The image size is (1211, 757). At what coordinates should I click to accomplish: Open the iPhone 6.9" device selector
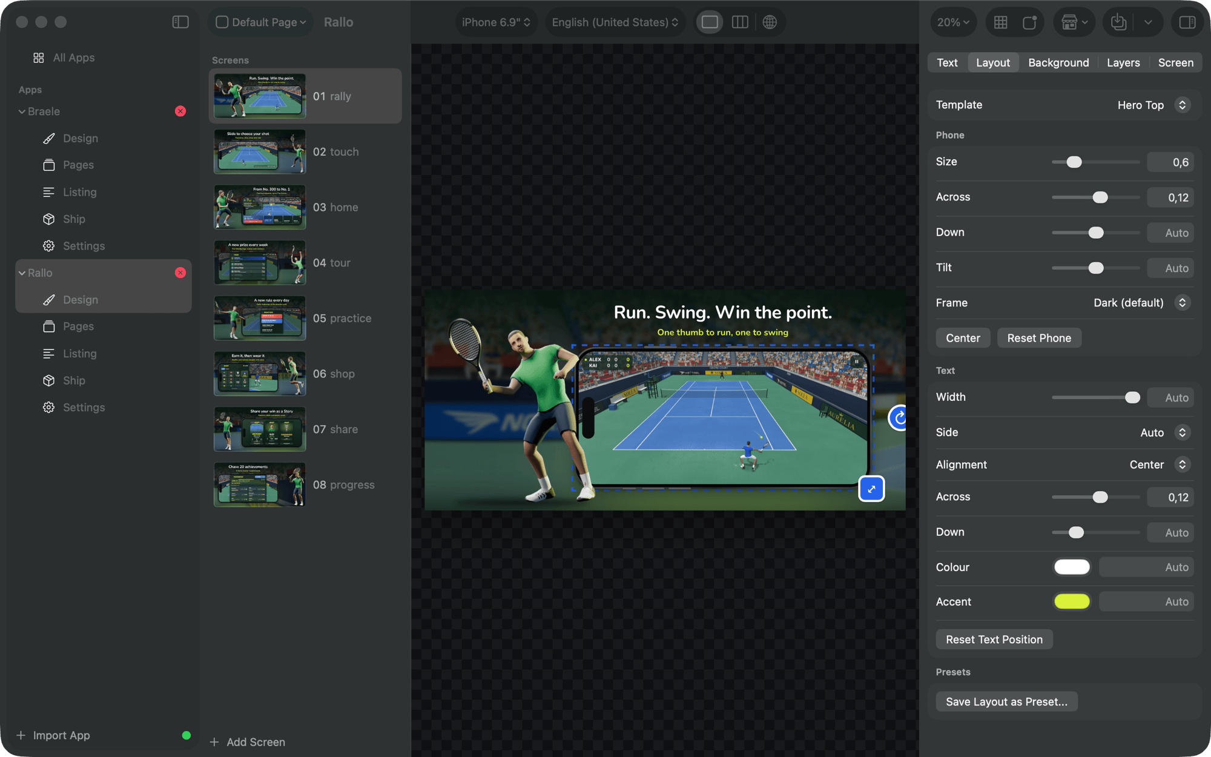tap(497, 22)
